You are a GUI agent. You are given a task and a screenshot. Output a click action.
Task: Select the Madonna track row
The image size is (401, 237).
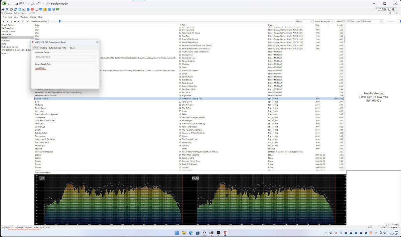point(189,105)
